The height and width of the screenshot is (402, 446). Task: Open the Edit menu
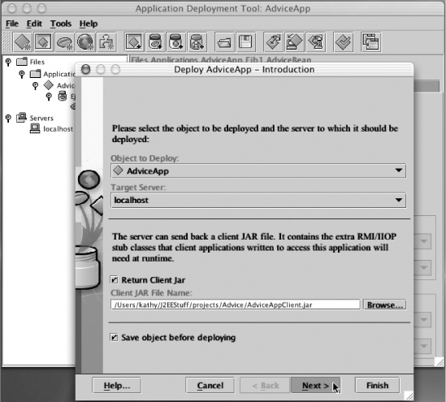34,24
